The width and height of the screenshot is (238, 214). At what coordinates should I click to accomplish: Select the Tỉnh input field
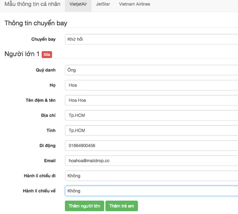tap(151, 130)
